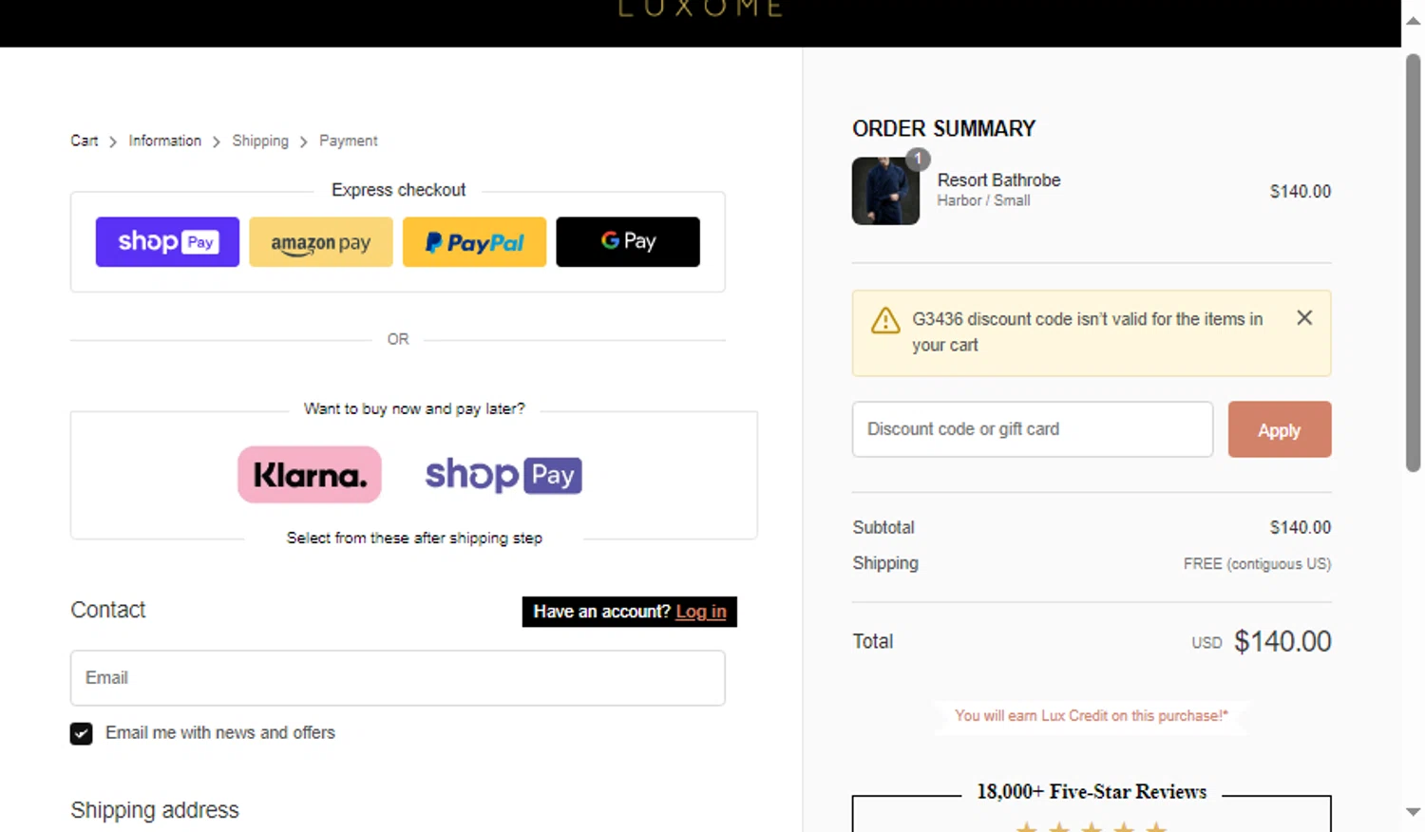Open the Resort Bathrobe product thumbnail
The height and width of the screenshot is (832, 1425).
885,191
